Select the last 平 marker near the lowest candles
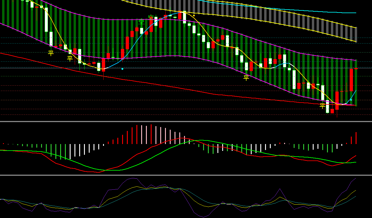 click(x=323, y=106)
